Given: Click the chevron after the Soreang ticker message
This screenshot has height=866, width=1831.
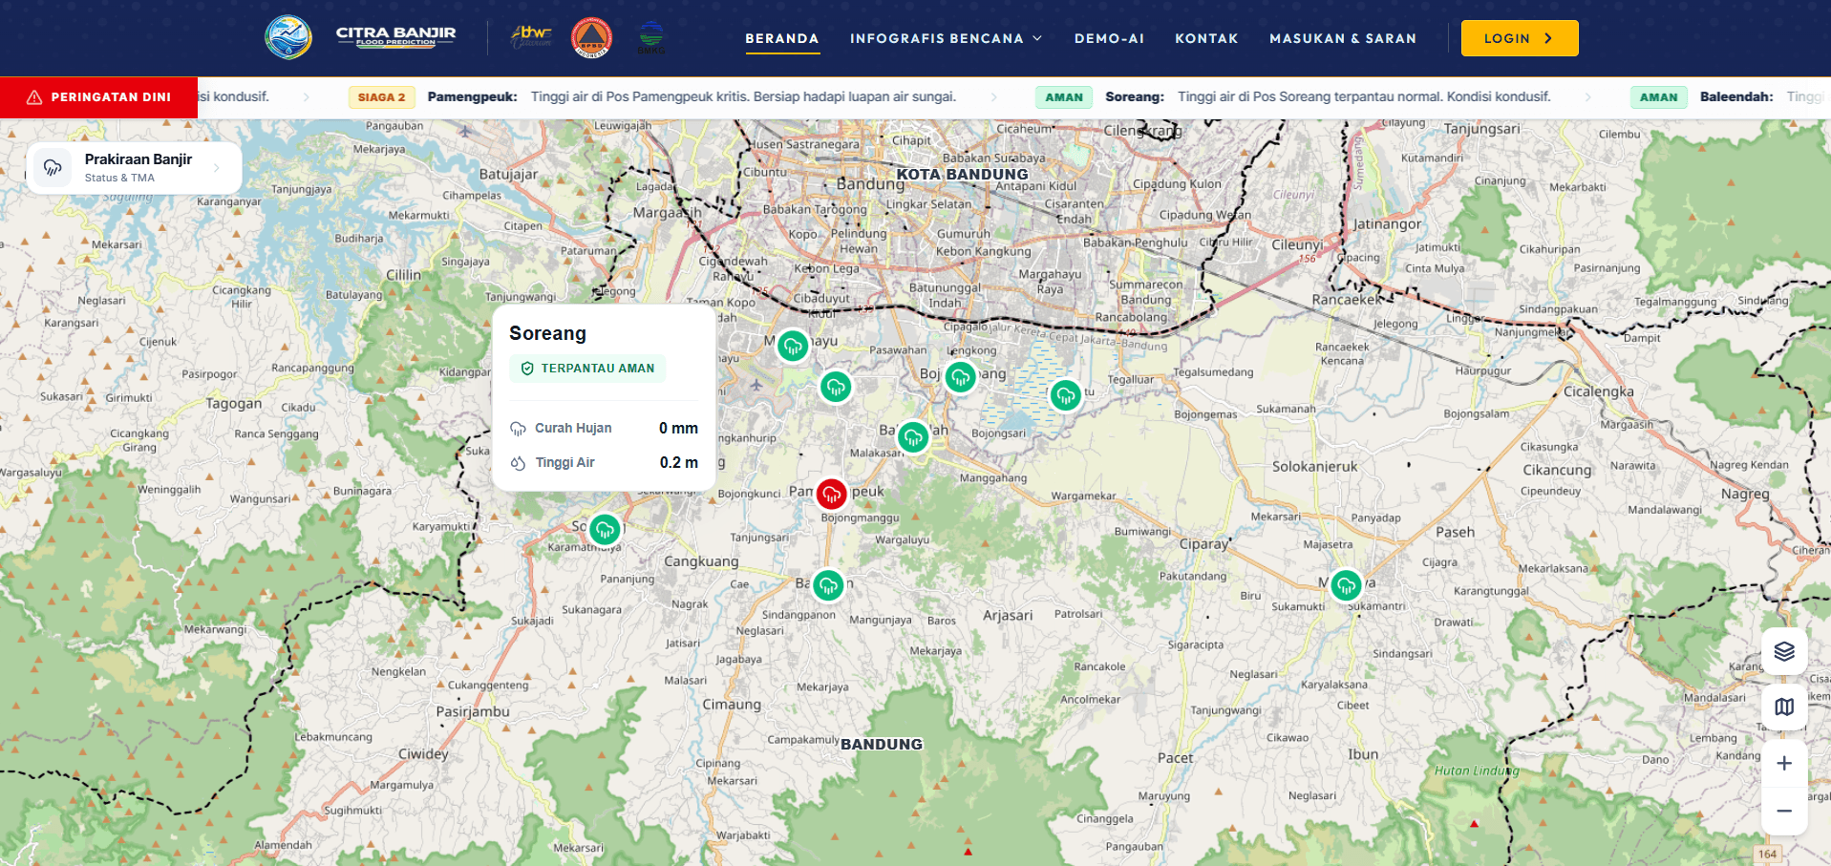Looking at the screenshot, I should (1588, 97).
